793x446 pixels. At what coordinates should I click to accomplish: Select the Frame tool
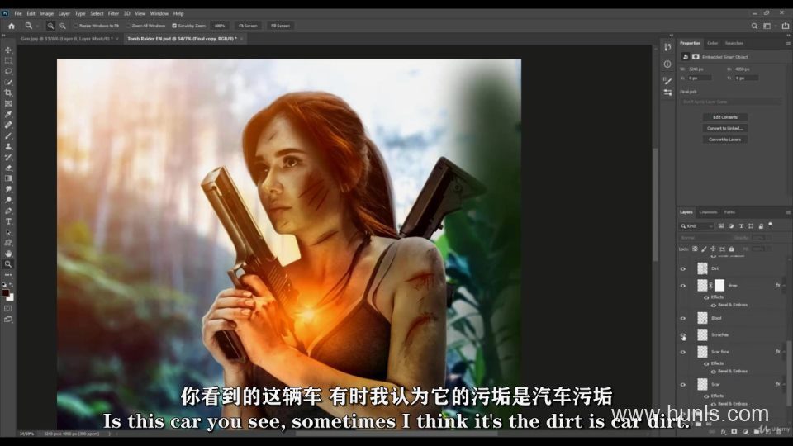point(8,103)
